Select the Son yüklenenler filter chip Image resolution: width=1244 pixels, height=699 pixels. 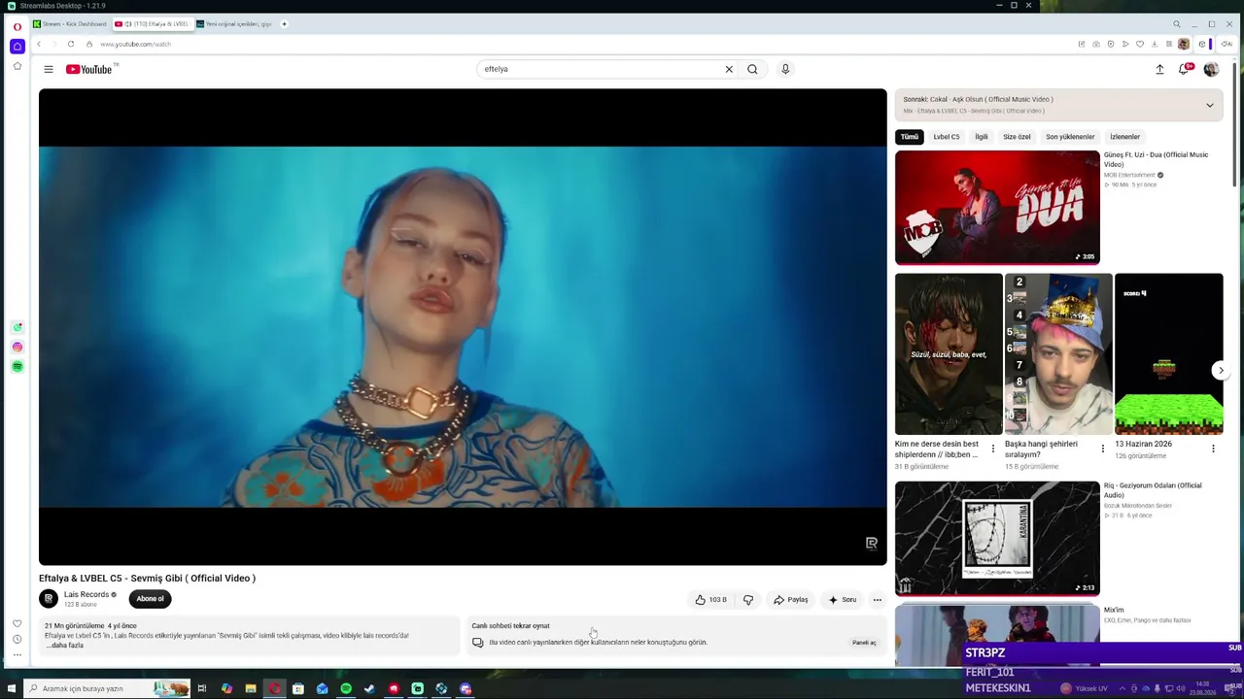coord(1070,137)
